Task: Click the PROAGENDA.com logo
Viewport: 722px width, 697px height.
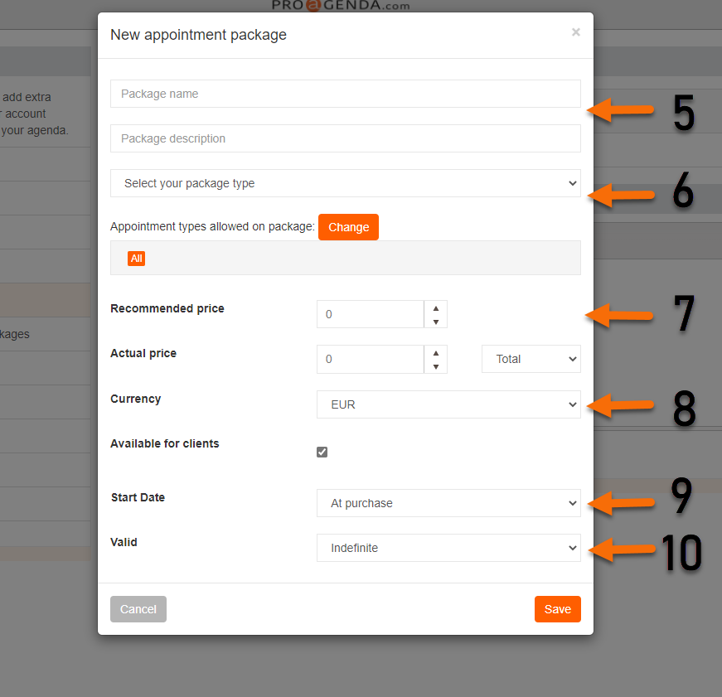Action: tap(340, 6)
